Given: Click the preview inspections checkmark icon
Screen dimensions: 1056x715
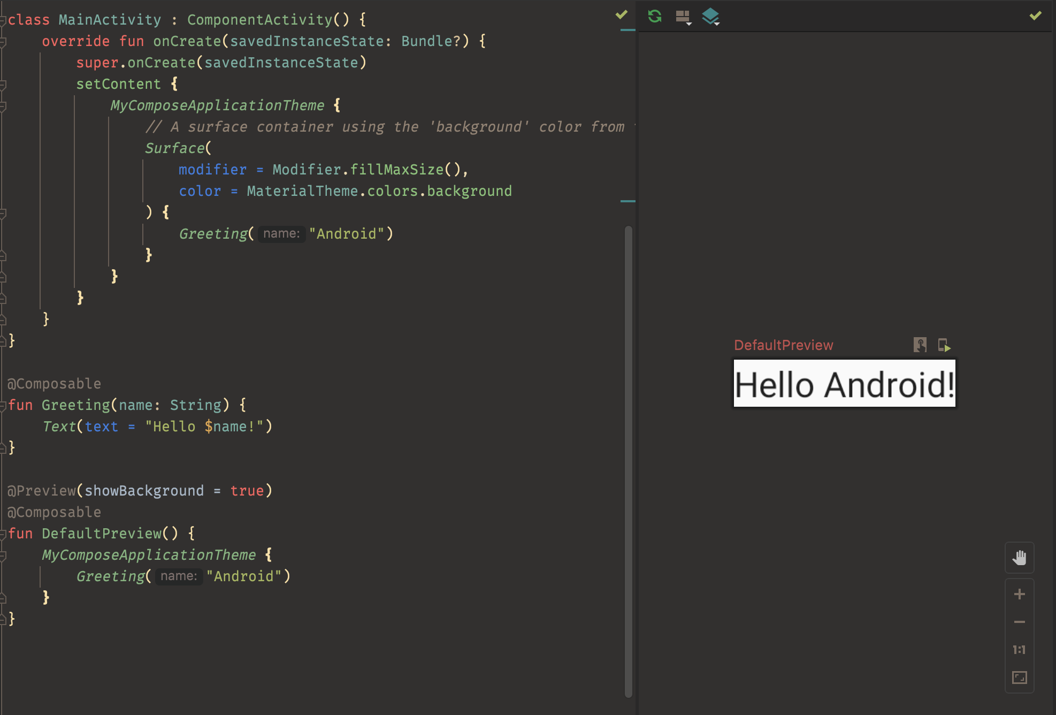Looking at the screenshot, I should [1035, 16].
